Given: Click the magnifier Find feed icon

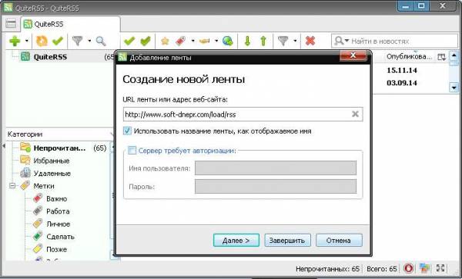Looking at the screenshot, I should [101, 42].
